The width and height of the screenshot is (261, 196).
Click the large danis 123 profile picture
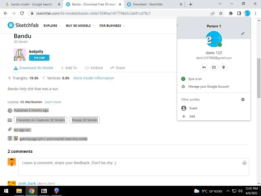pos(214,39)
